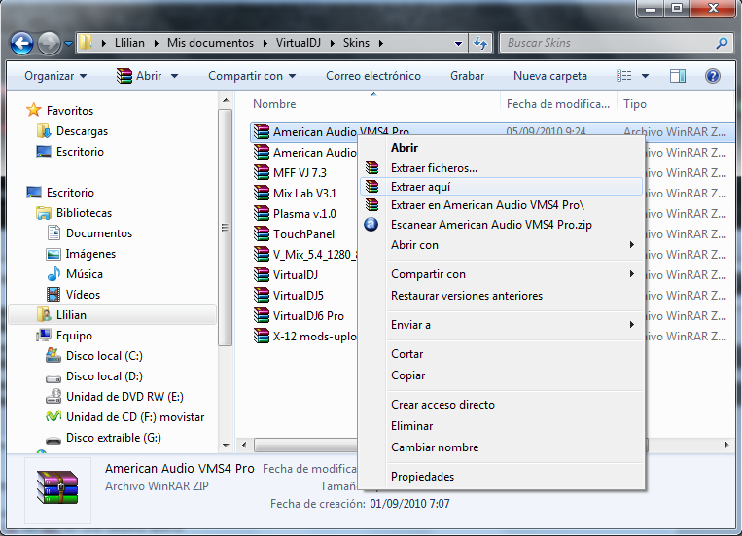The width and height of the screenshot is (742, 536).
Task: Select TouchPanel archive icon
Action: (262, 233)
